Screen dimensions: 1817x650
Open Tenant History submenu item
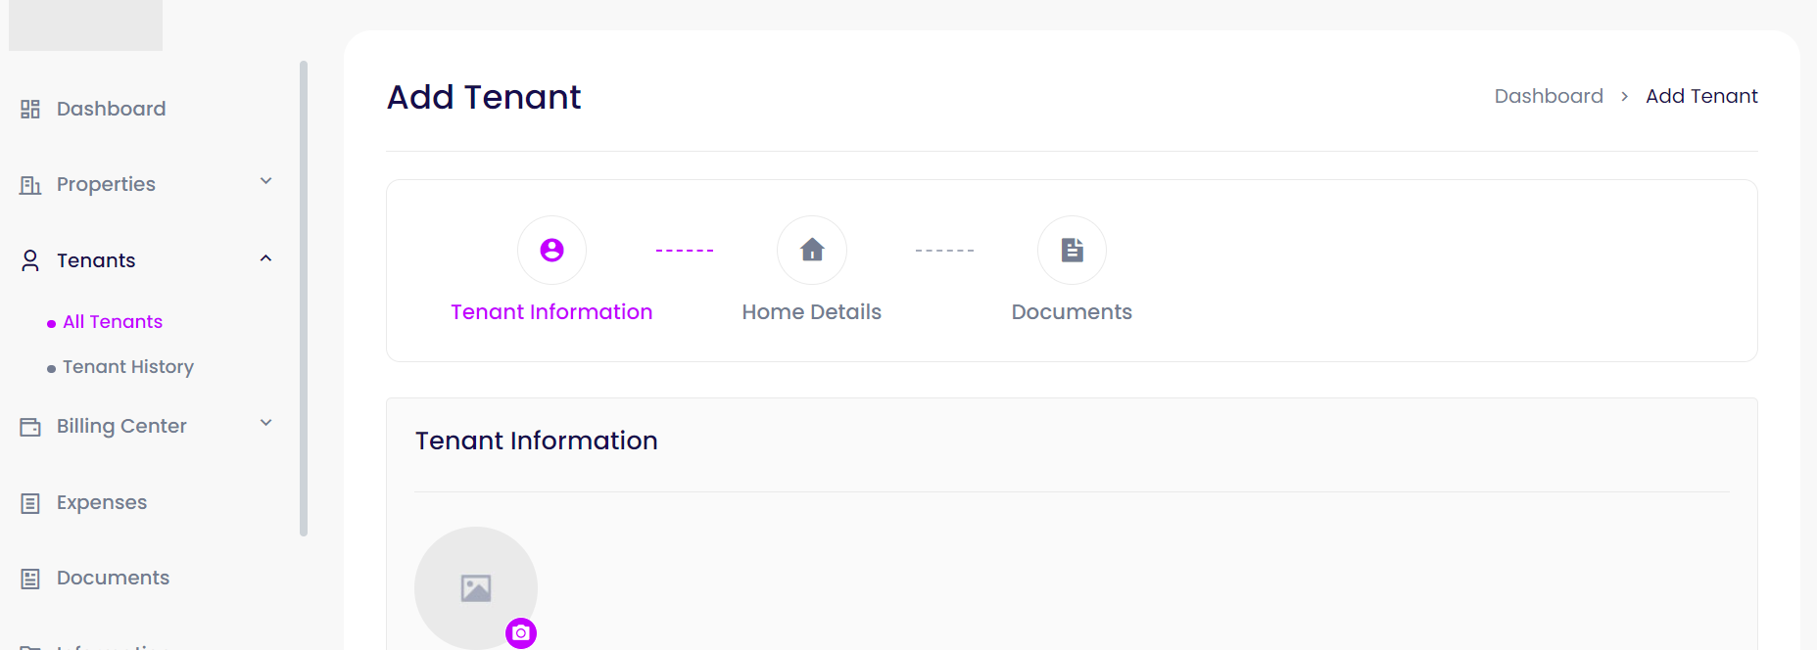[128, 367]
